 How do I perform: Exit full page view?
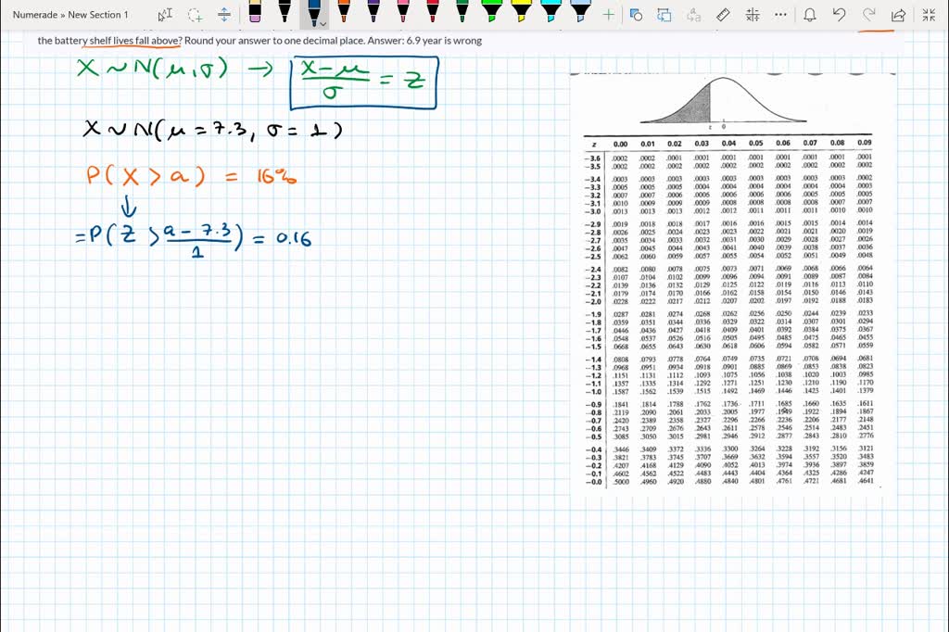[x=929, y=15]
